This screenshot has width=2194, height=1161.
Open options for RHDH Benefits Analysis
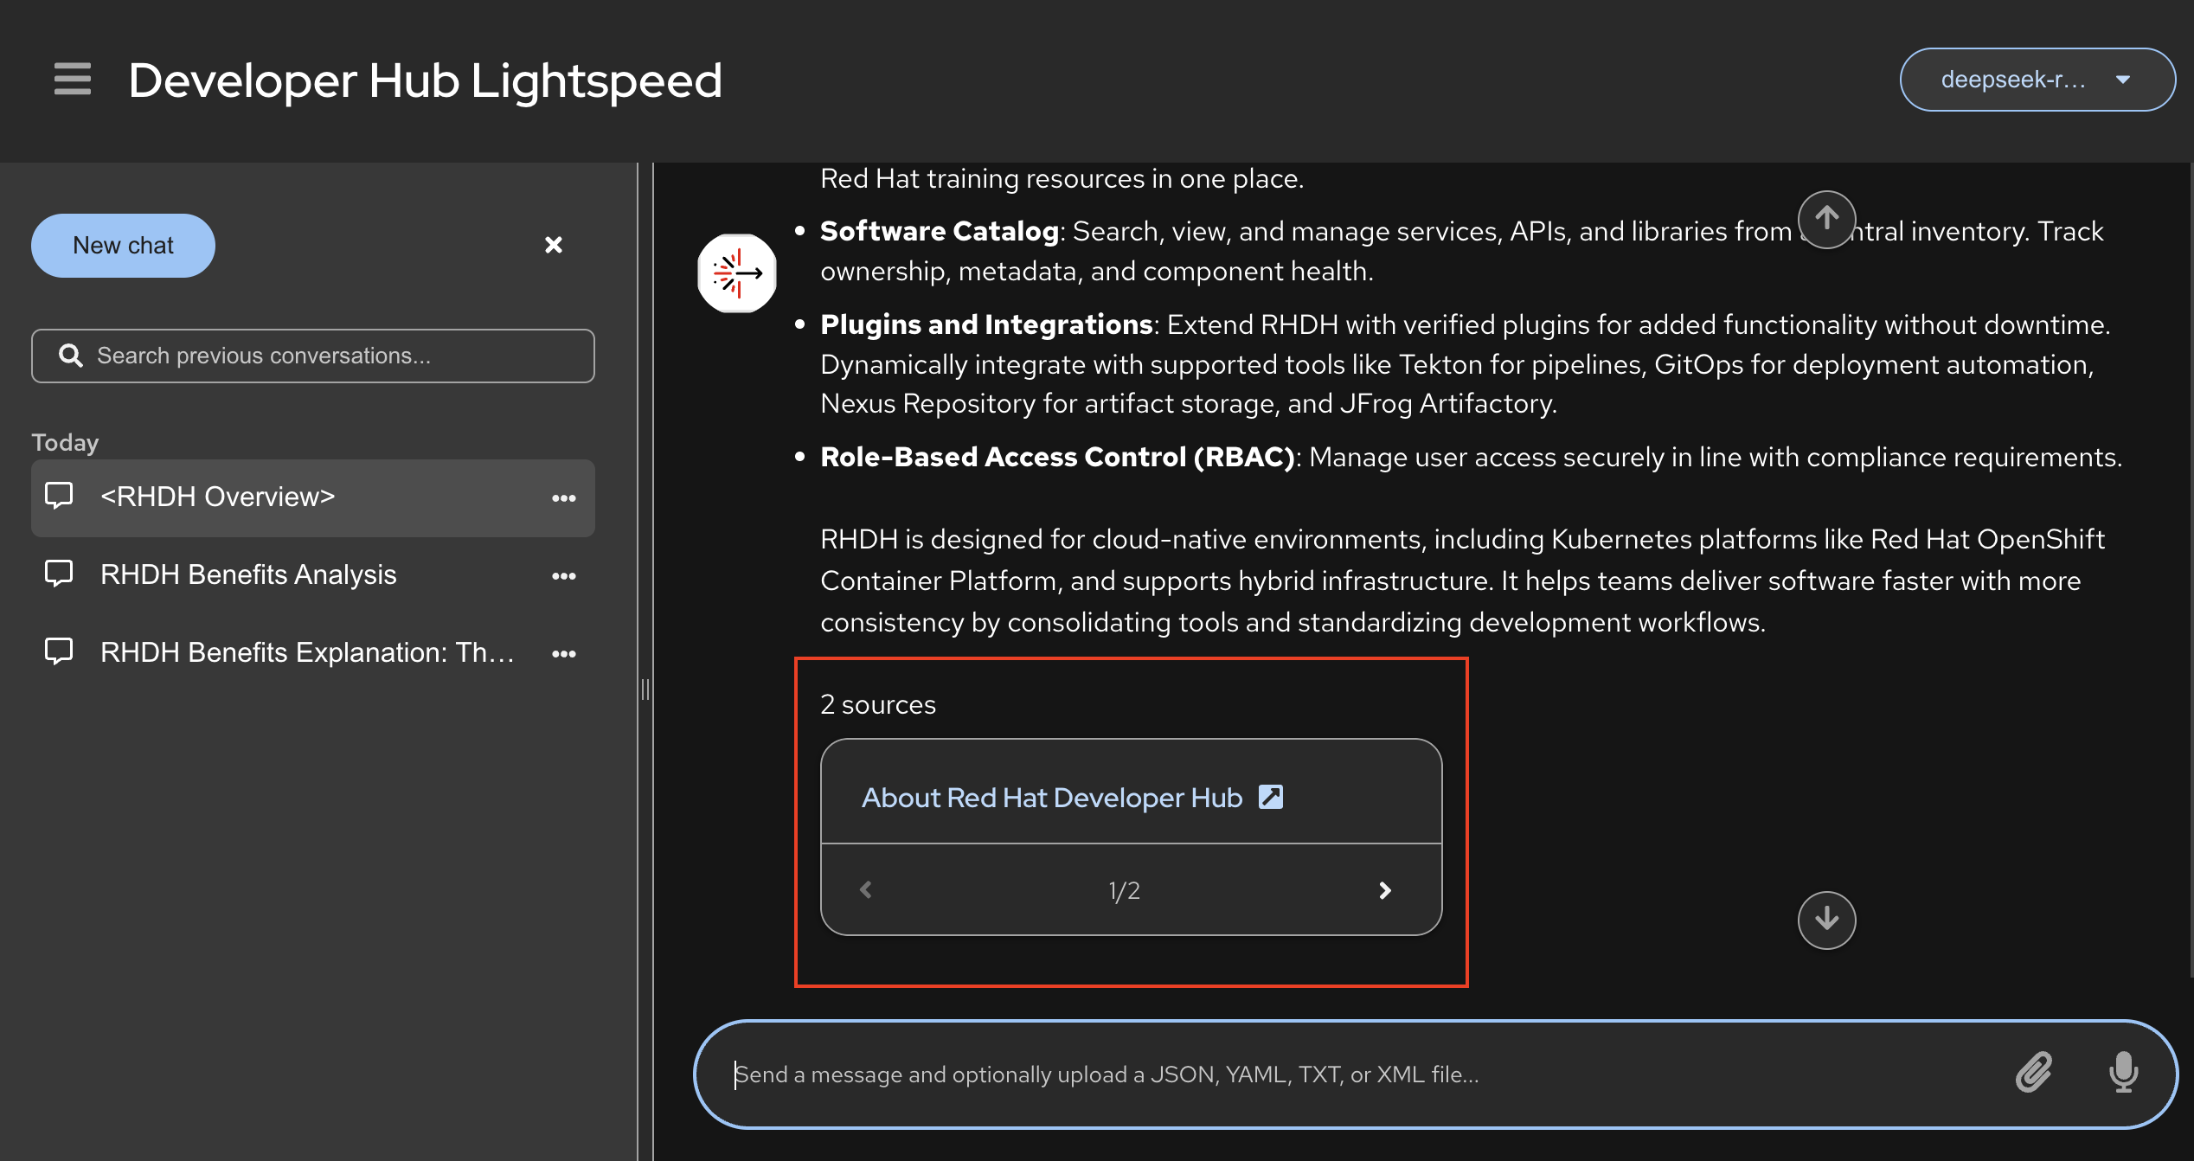tap(564, 575)
